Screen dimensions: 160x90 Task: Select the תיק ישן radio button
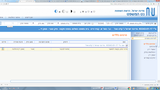point(92,23)
